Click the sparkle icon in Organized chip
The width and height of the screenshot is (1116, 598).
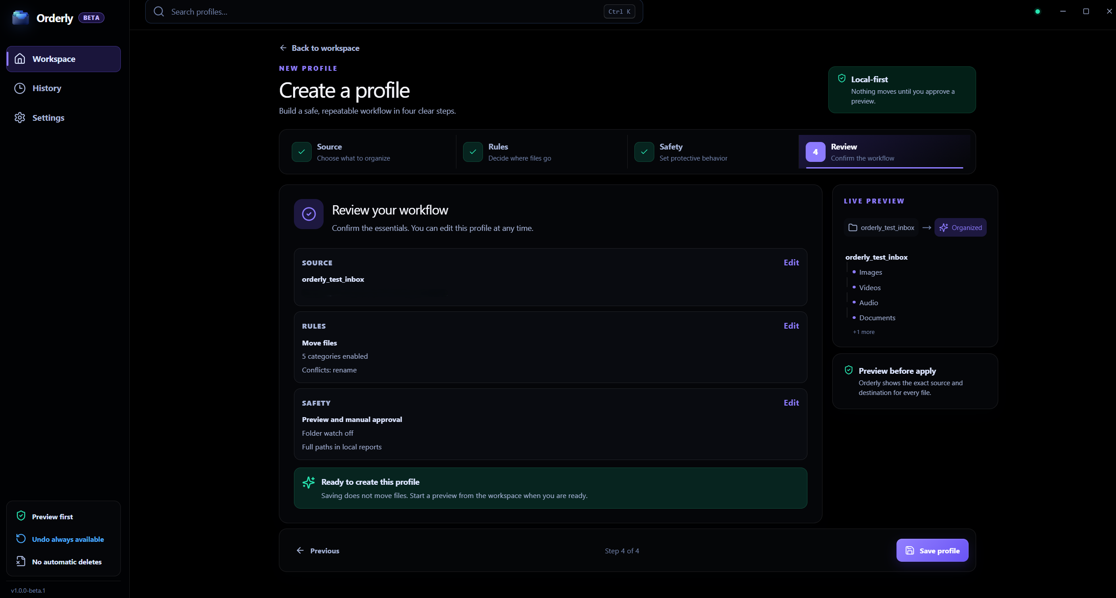tap(944, 227)
